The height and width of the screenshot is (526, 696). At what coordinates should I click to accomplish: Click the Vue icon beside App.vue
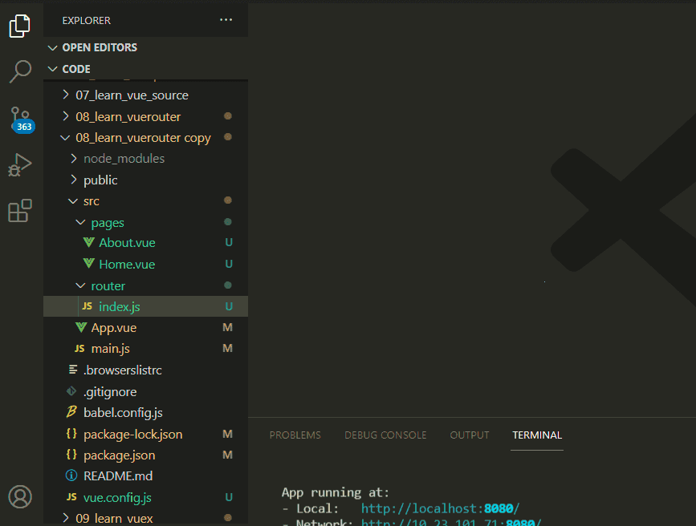81,327
